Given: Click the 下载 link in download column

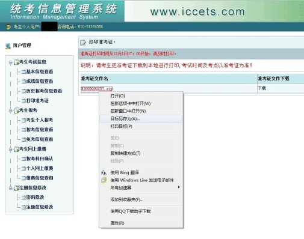Looking at the screenshot, I should (262, 88).
